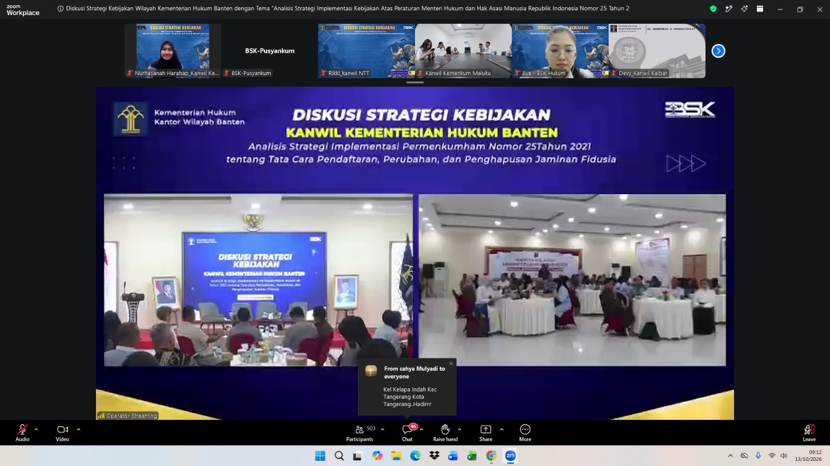Open File Explorer from the taskbar
This screenshot has height=466, width=830.
pyautogui.click(x=396, y=456)
